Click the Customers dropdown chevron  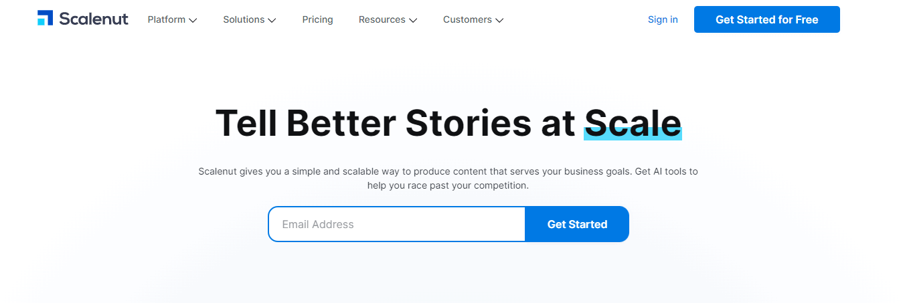point(499,21)
